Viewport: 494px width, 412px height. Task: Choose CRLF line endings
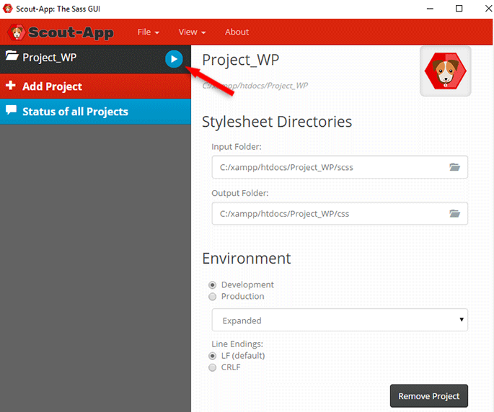pos(212,367)
